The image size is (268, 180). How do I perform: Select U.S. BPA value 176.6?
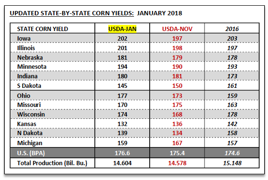[x=123, y=153]
